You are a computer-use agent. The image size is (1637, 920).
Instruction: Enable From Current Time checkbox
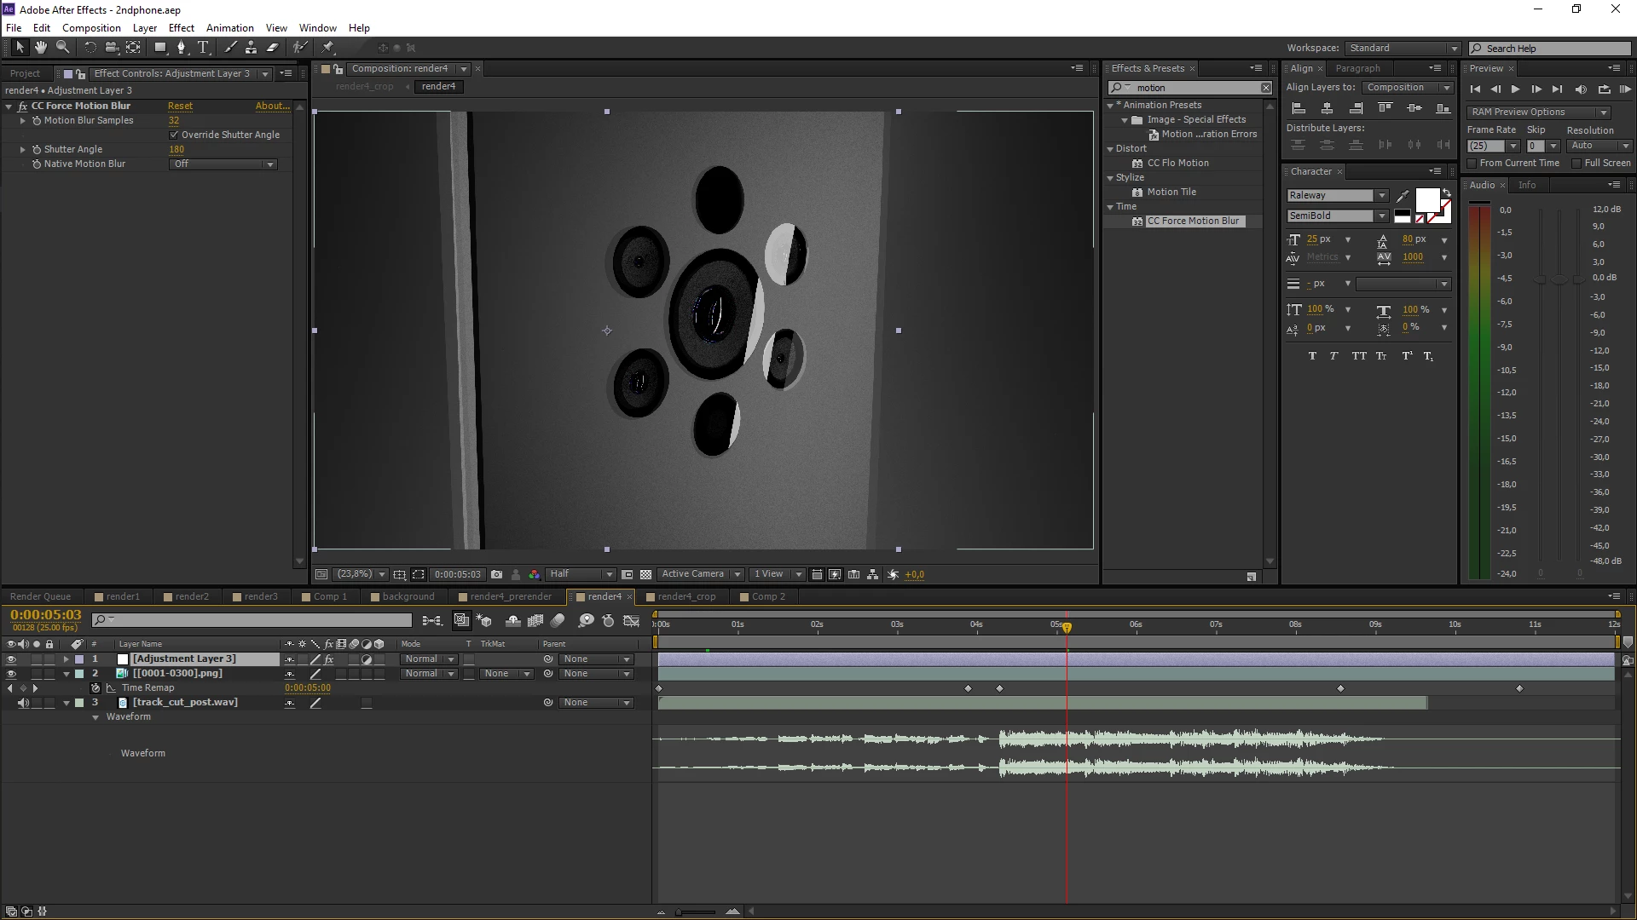click(x=1472, y=164)
